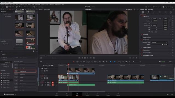Select the Selection Mode arrow tool
Screen dimensions: 175x98
click(74, 62)
